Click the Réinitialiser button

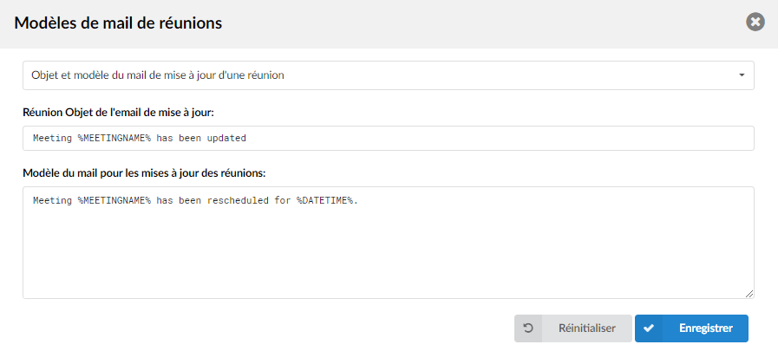tap(573, 328)
